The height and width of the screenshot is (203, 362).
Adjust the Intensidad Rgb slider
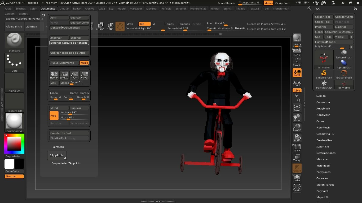pyautogui.click(x=145, y=29)
